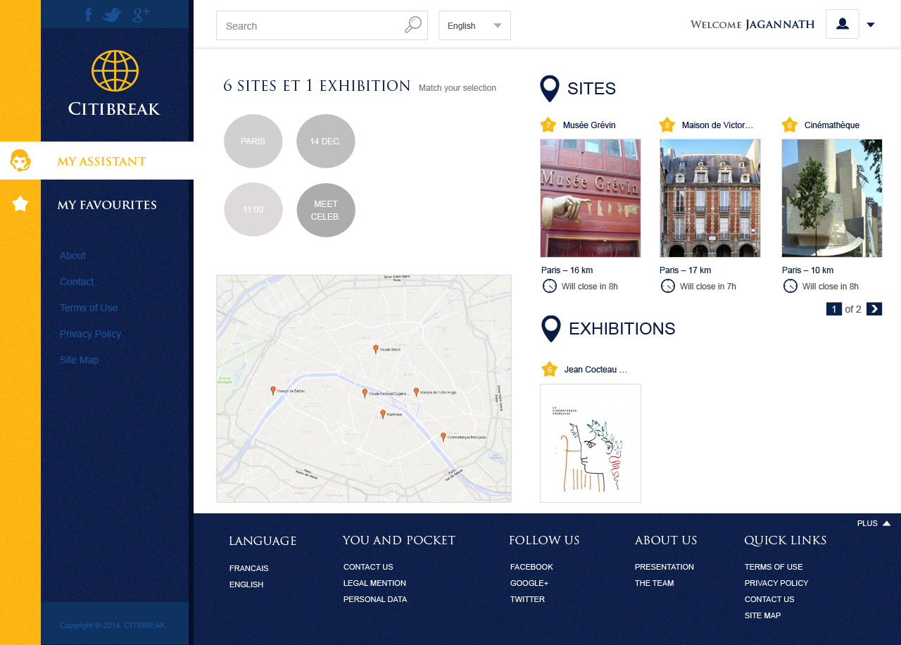Click the star rating badge of Musée Grévin
The height and width of the screenshot is (645, 901).
(548, 125)
